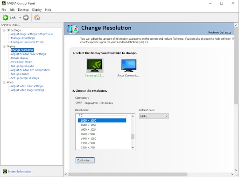Open Set up digital audio
239x177 pixels.
tap(22, 66)
